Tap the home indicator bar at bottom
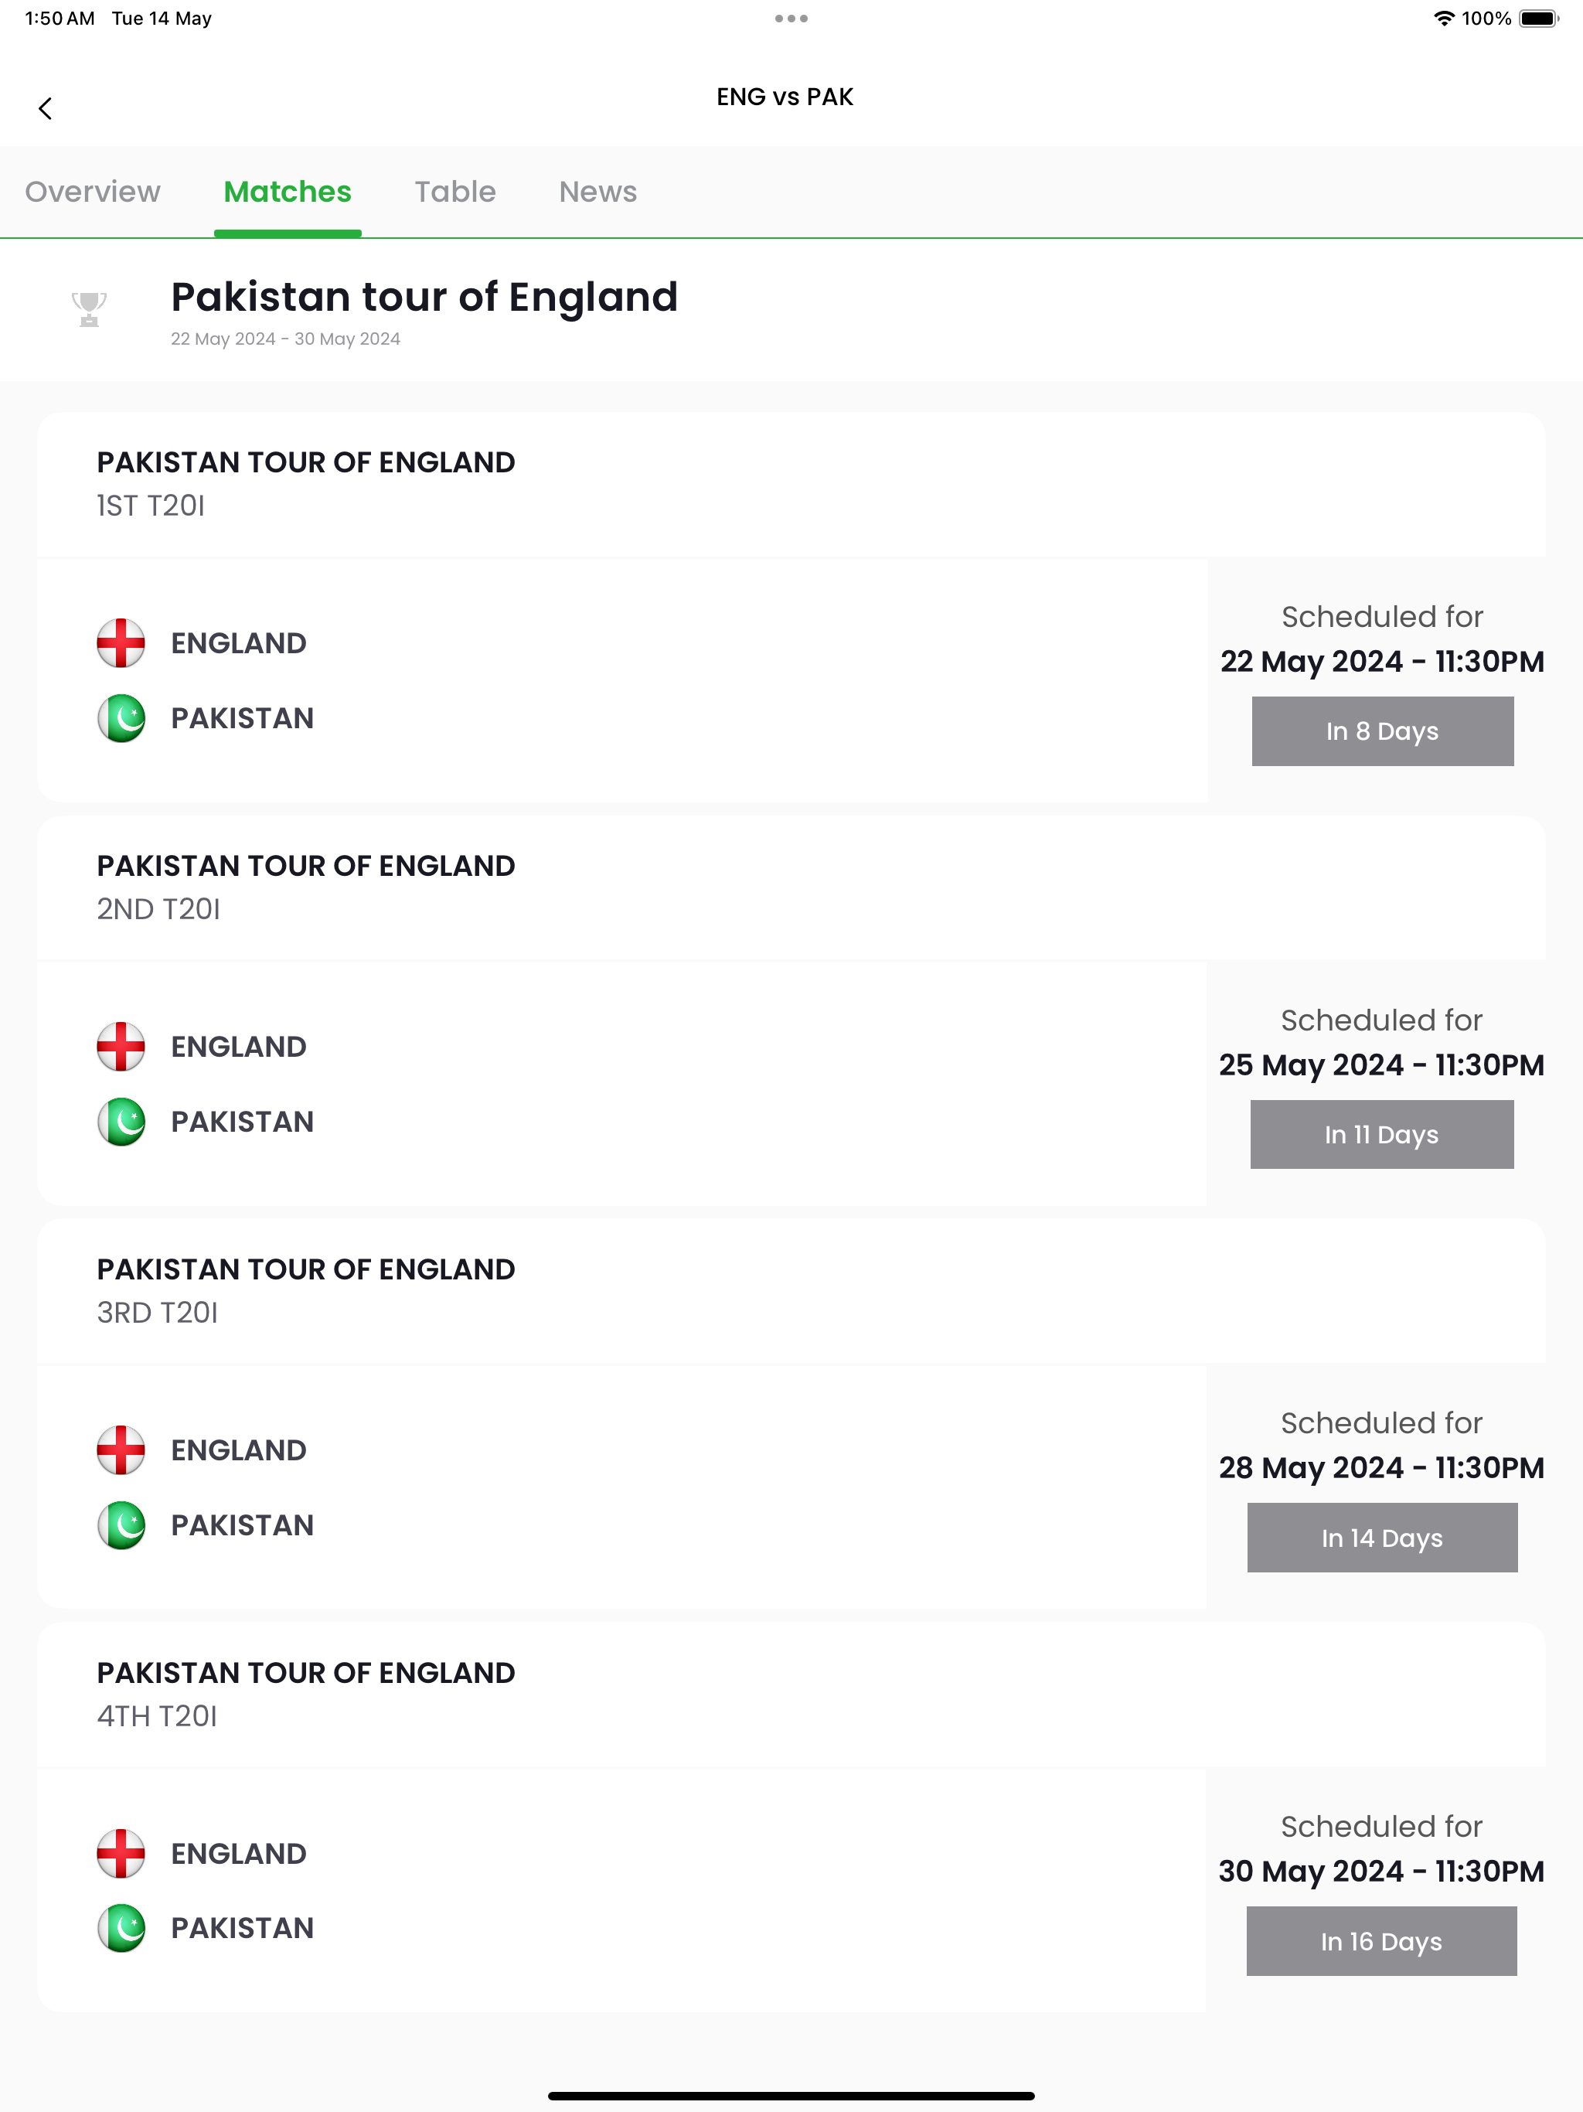1583x2112 pixels. 791,2096
